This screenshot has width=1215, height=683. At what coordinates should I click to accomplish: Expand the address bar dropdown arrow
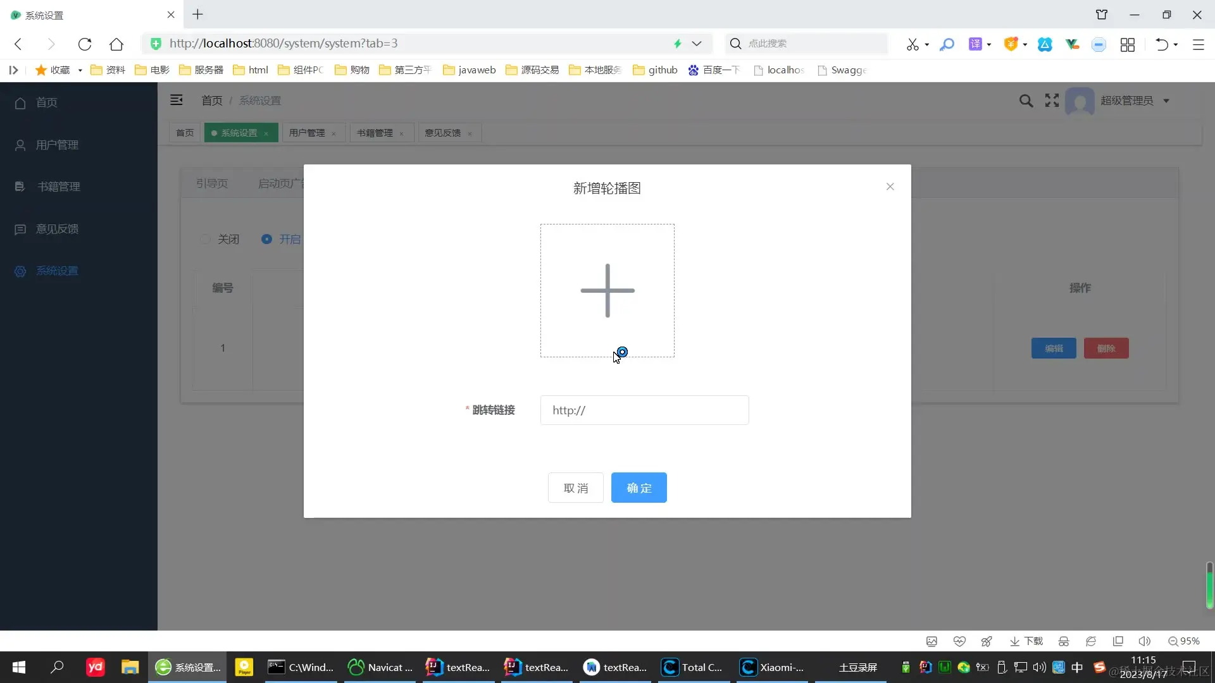(x=697, y=44)
